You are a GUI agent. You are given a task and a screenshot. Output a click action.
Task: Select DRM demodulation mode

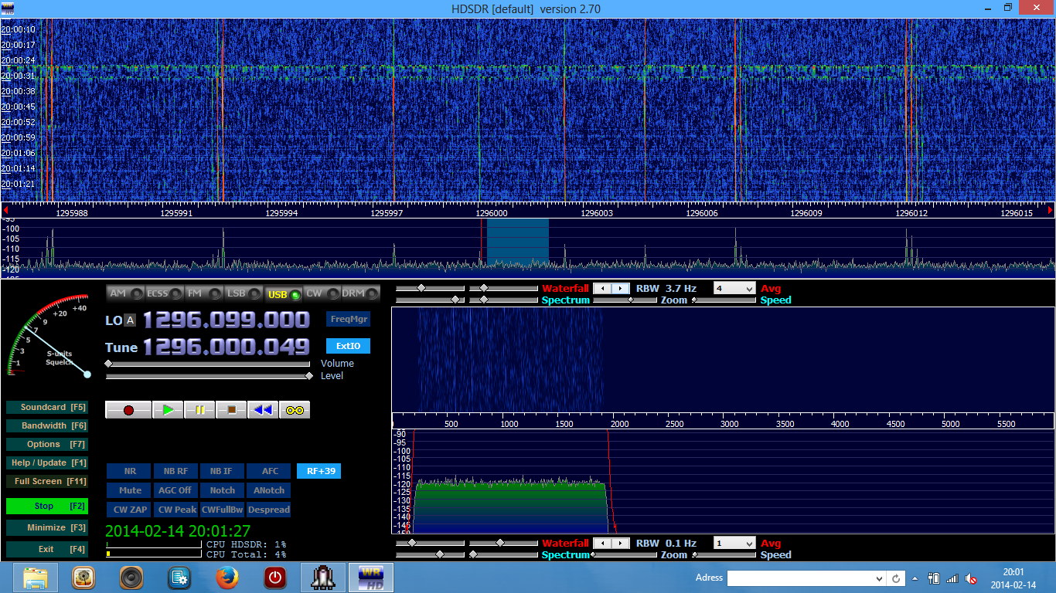point(360,293)
